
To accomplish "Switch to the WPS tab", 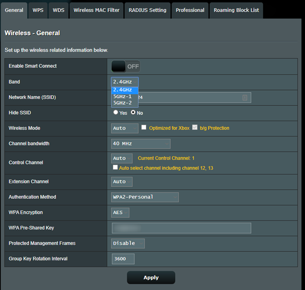I will click(x=38, y=10).
